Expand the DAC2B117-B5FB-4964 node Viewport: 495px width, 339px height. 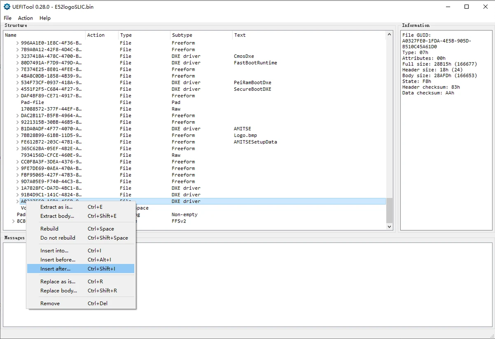(17, 116)
